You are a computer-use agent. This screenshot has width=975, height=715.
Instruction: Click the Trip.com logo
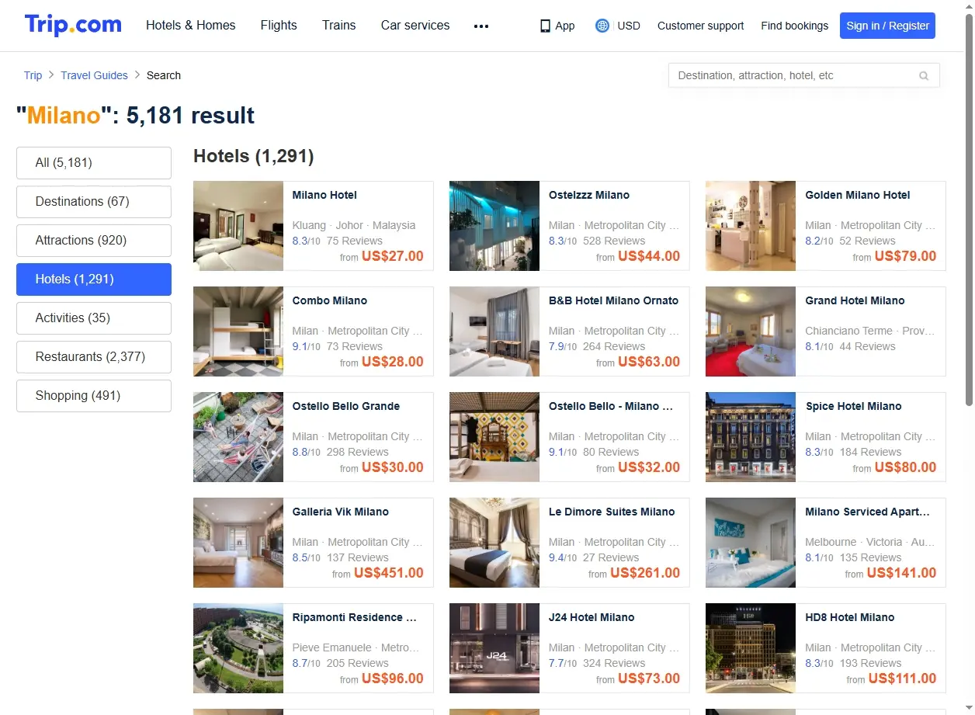[73, 25]
